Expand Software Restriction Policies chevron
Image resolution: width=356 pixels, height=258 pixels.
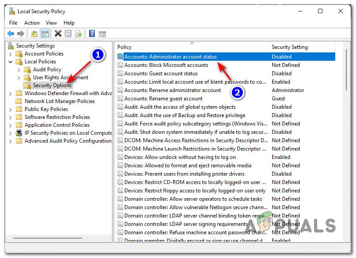tap(11, 117)
